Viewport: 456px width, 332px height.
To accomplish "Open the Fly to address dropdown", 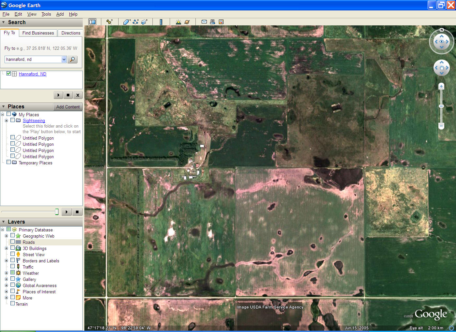I will (x=64, y=59).
